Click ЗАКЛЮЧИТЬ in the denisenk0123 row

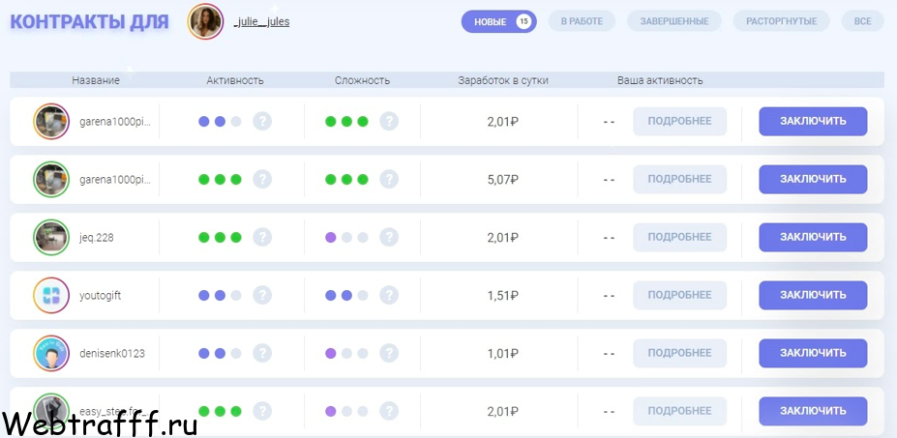pyautogui.click(x=813, y=353)
